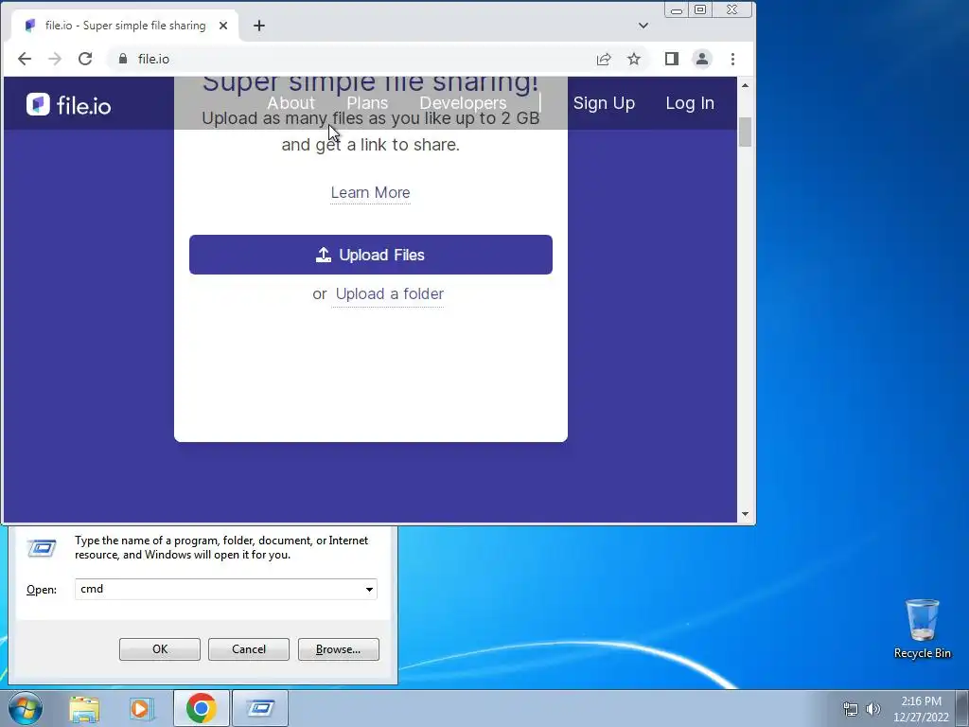The width and height of the screenshot is (969, 727).
Task: Close the file.io tab
Action: click(x=223, y=26)
